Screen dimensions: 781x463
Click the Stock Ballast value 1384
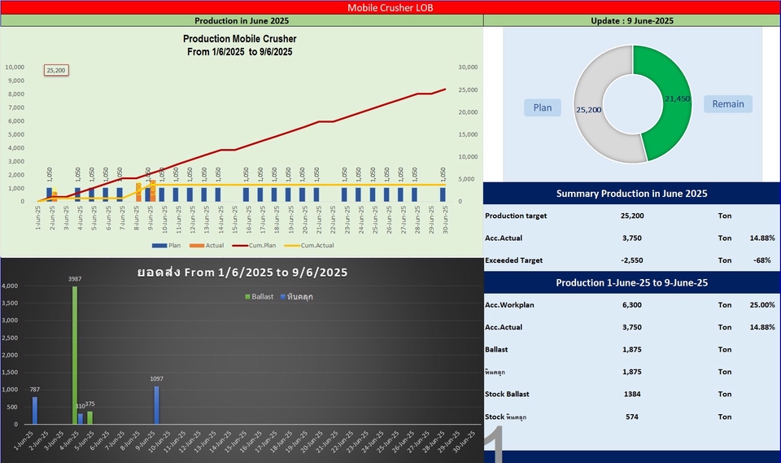(632, 394)
